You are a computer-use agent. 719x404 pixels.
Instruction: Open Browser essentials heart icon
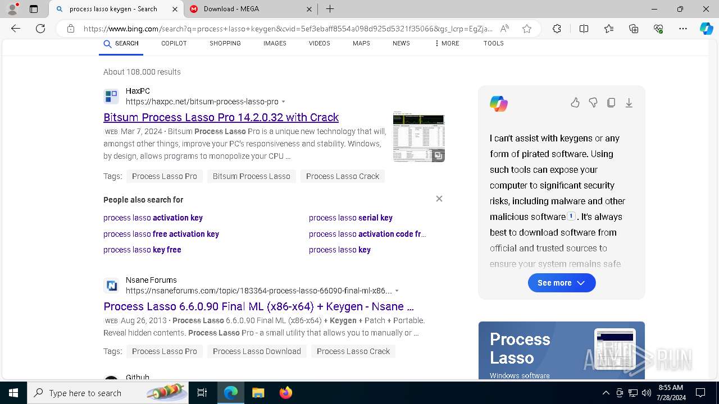click(x=658, y=29)
